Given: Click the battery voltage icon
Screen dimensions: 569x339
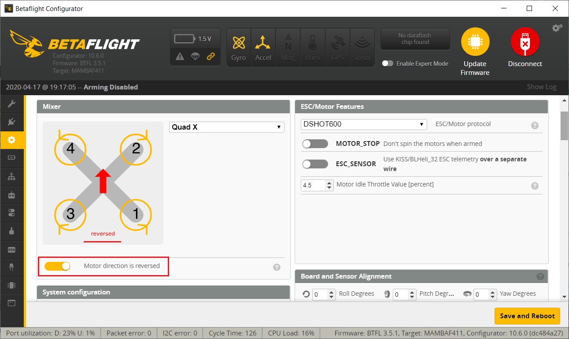Looking at the screenshot, I should click(x=185, y=39).
